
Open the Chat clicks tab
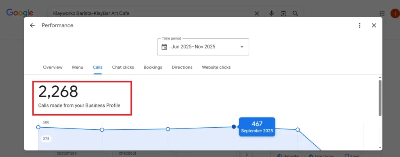(x=123, y=67)
